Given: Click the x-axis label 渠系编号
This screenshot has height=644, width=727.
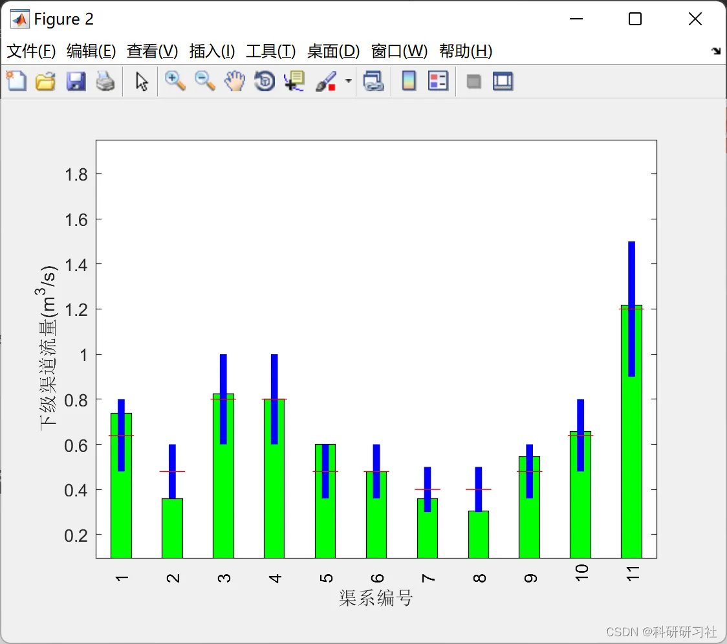Looking at the screenshot, I should click(376, 598).
